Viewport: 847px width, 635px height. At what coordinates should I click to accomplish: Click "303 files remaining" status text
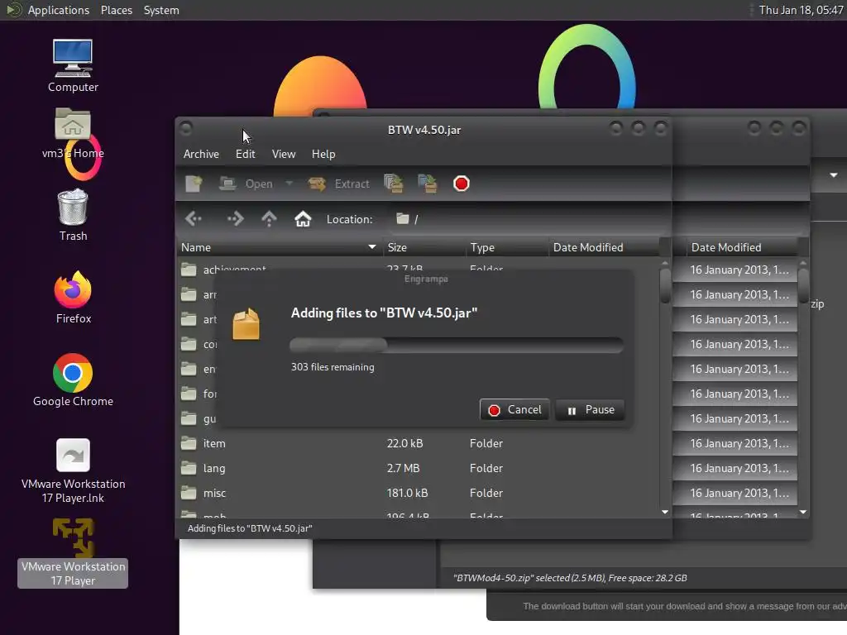[333, 367]
